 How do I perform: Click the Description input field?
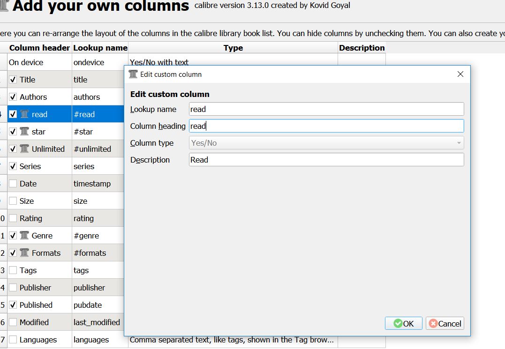pyautogui.click(x=326, y=160)
